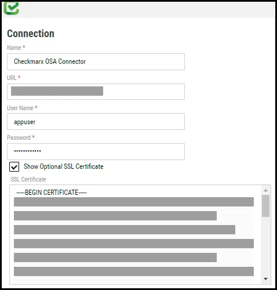Image resolution: width=277 pixels, height=290 pixels.
Task: Click the URL field label
Action: coord(14,78)
